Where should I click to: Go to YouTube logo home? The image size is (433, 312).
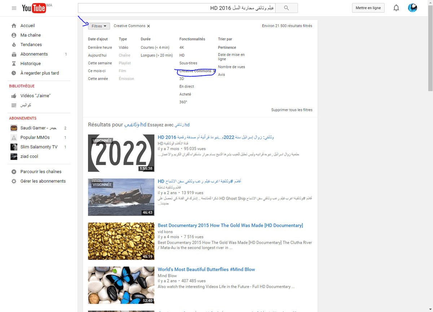[34, 8]
